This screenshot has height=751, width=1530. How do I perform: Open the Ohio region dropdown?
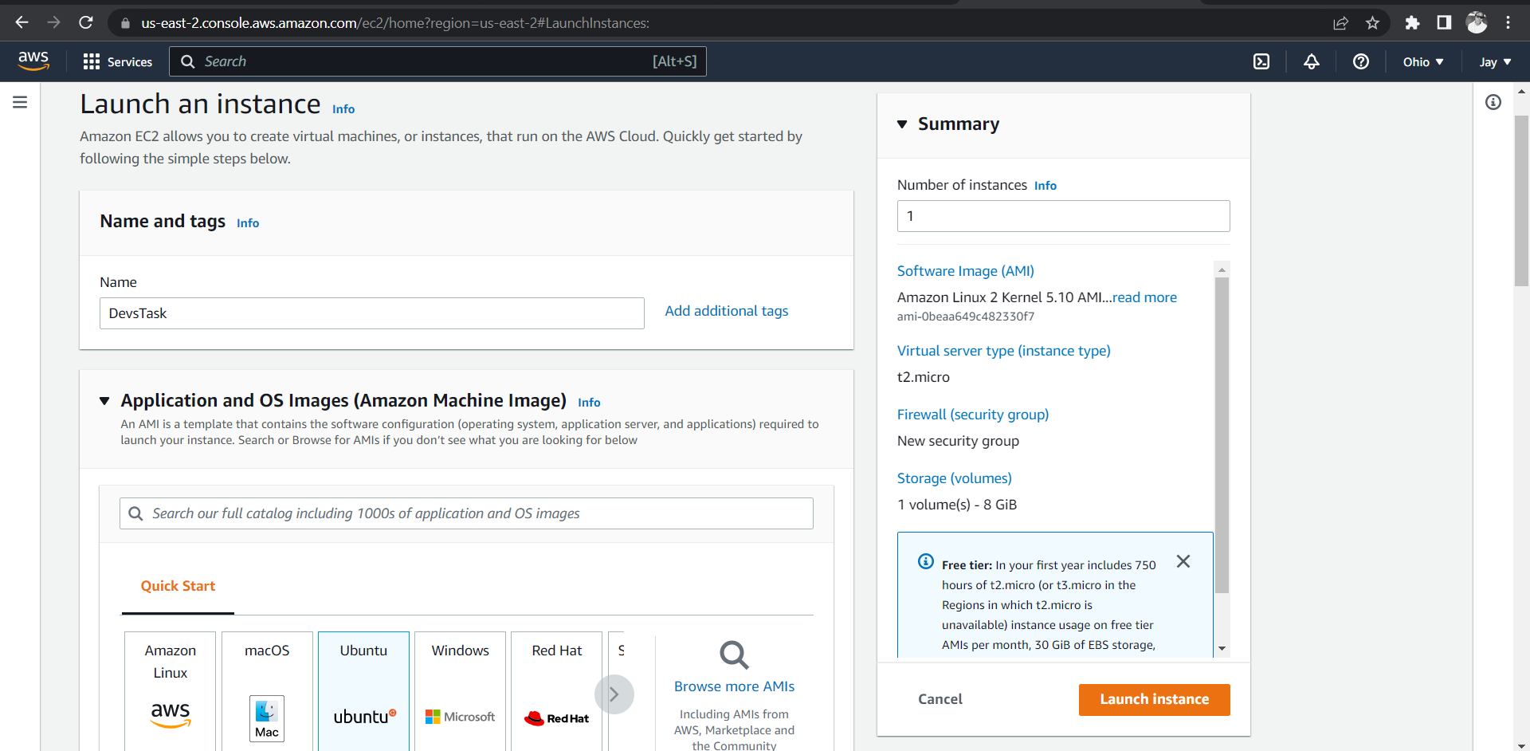click(1423, 61)
